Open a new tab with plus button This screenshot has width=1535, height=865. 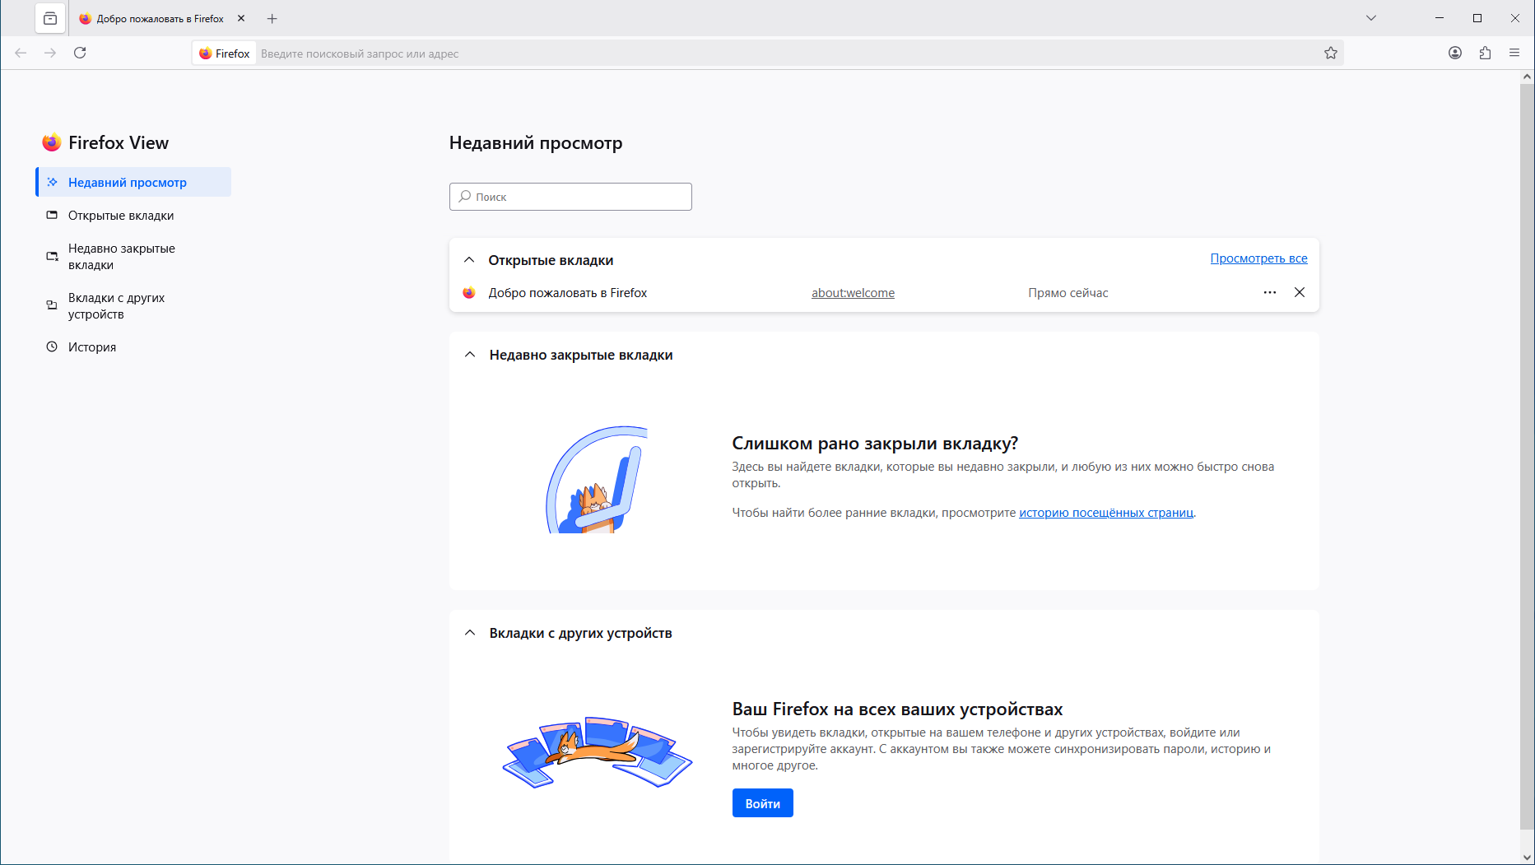pyautogui.click(x=272, y=18)
